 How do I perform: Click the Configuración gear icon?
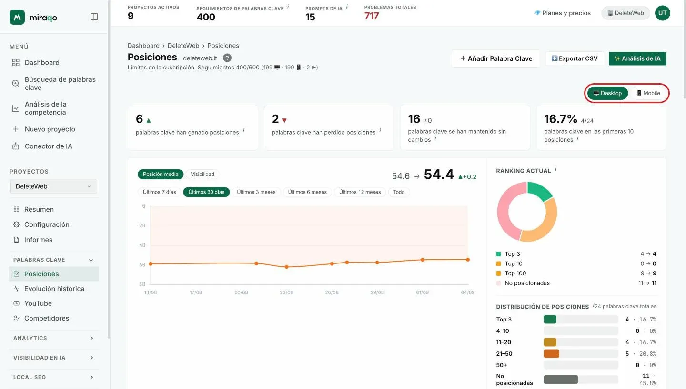[x=16, y=224]
